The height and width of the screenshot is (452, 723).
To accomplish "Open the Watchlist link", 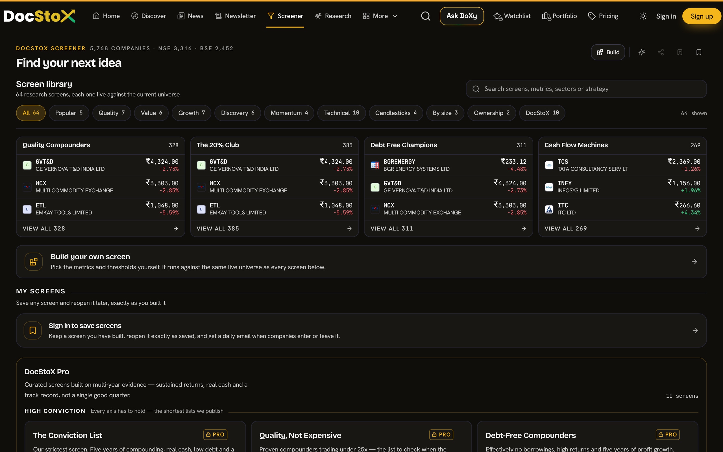I will [x=512, y=16].
